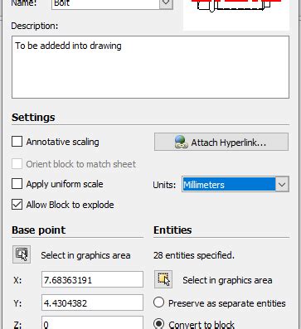Click the Units label
Image resolution: width=301 pixels, height=329 pixels.
click(x=164, y=185)
